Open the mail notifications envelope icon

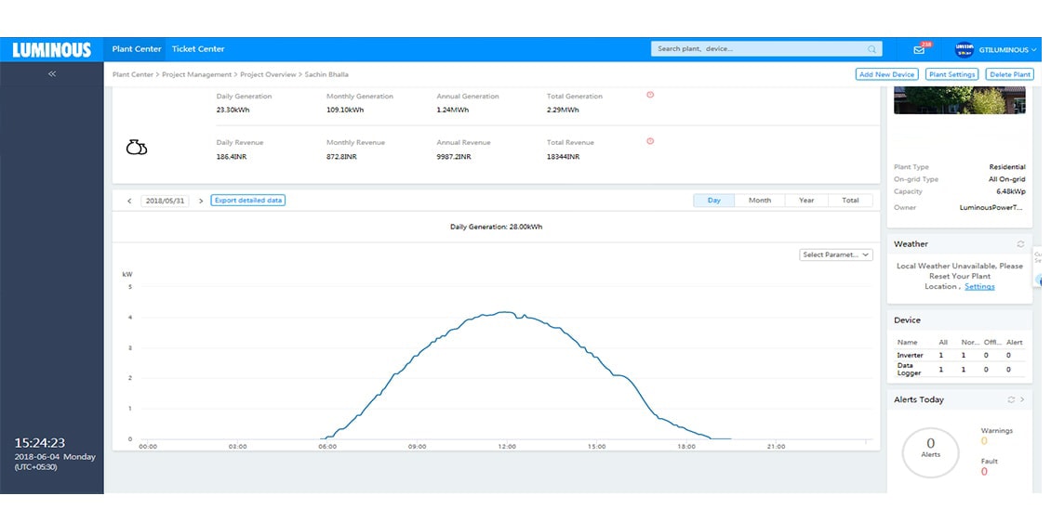[x=919, y=50]
